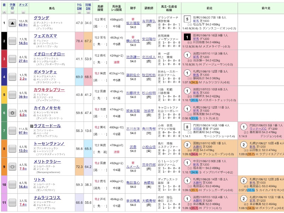Image resolution: width=284 pixels, height=213 pixels.
Task: Open the horse page for カワキタレブリー
Action: 49,90
